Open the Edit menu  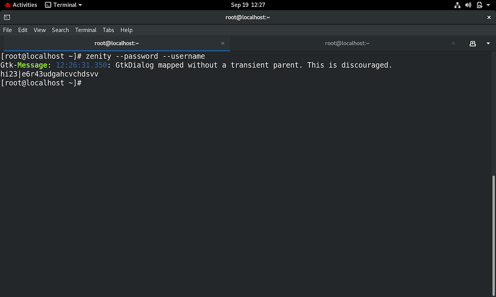coord(22,30)
